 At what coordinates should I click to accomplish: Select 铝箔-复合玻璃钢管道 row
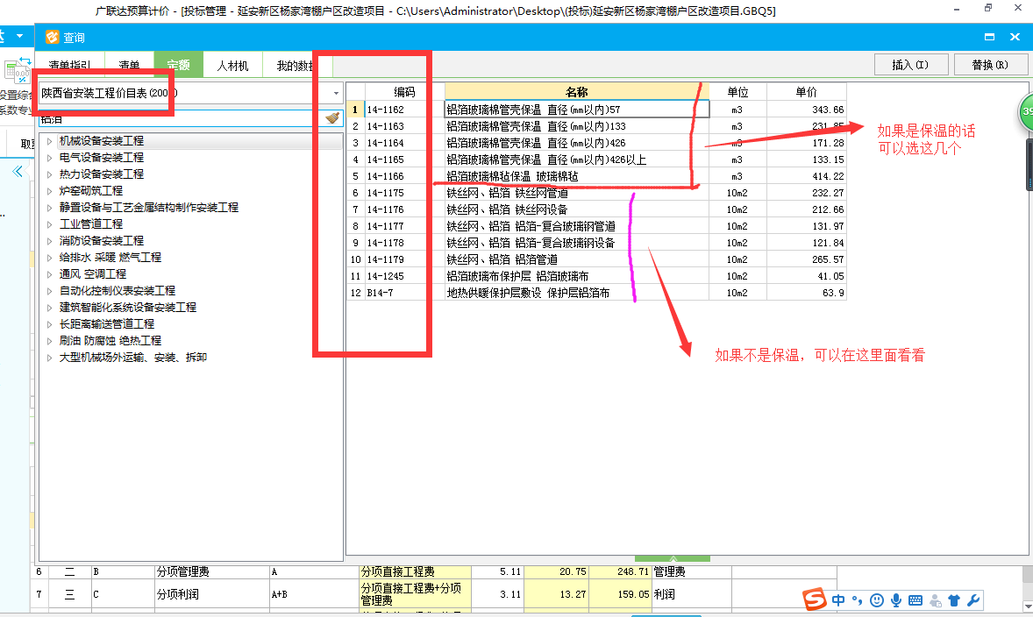coord(596,226)
